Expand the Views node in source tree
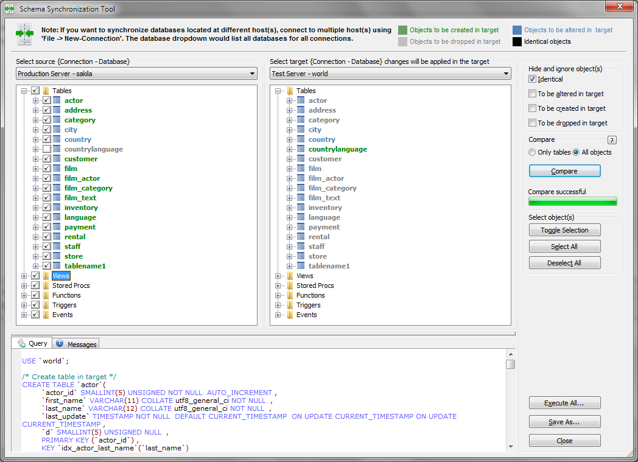 pos(24,276)
